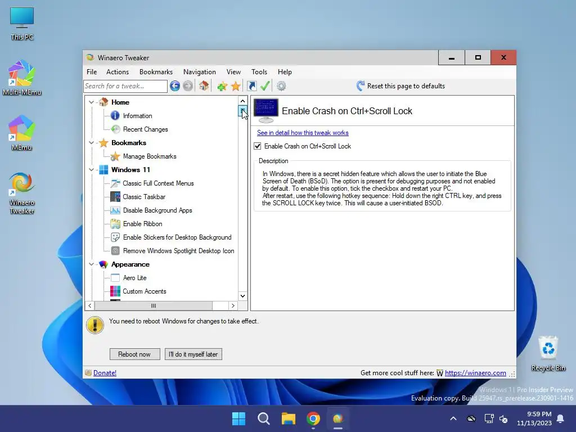Screen dimensions: 576x432
Task: Click the Appearance palette icon in tree
Action: 103,264
